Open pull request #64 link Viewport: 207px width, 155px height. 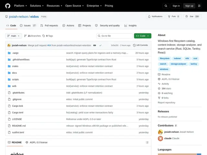coord(49,45)
